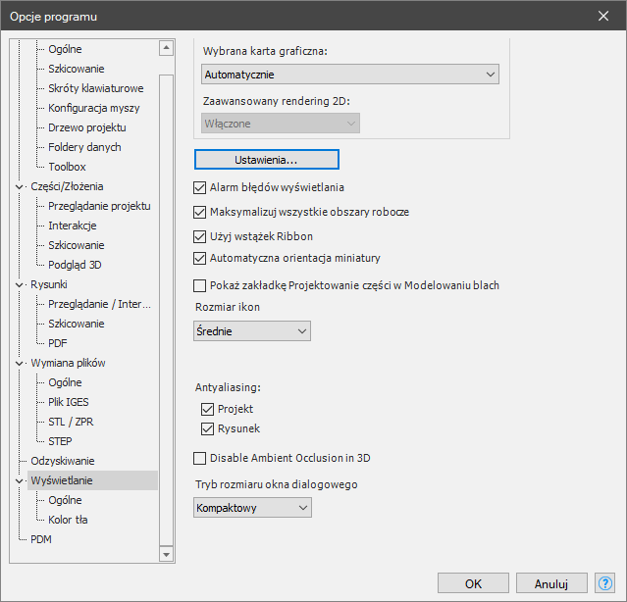Click the Ustawienia... button

[267, 160]
